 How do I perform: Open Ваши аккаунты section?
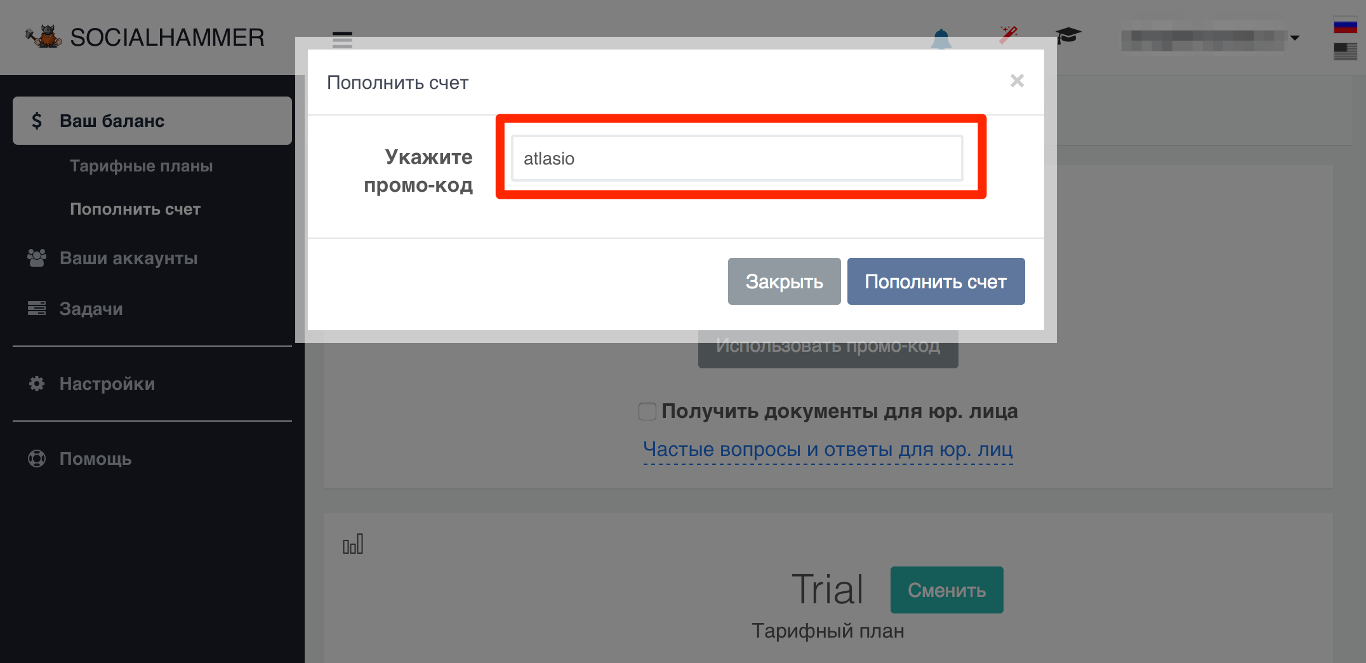coord(128,258)
